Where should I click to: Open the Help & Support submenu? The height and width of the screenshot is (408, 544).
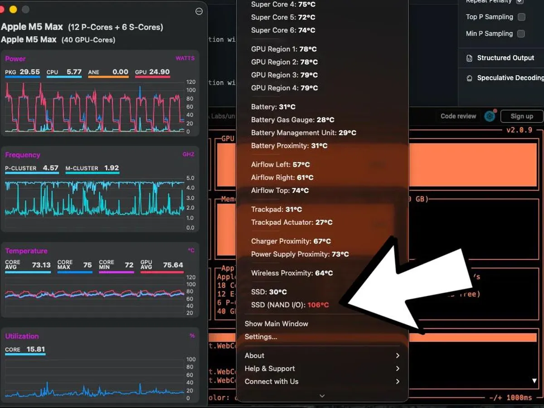(x=322, y=369)
